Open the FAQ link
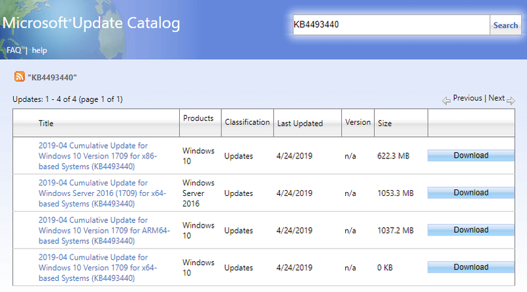 point(14,51)
